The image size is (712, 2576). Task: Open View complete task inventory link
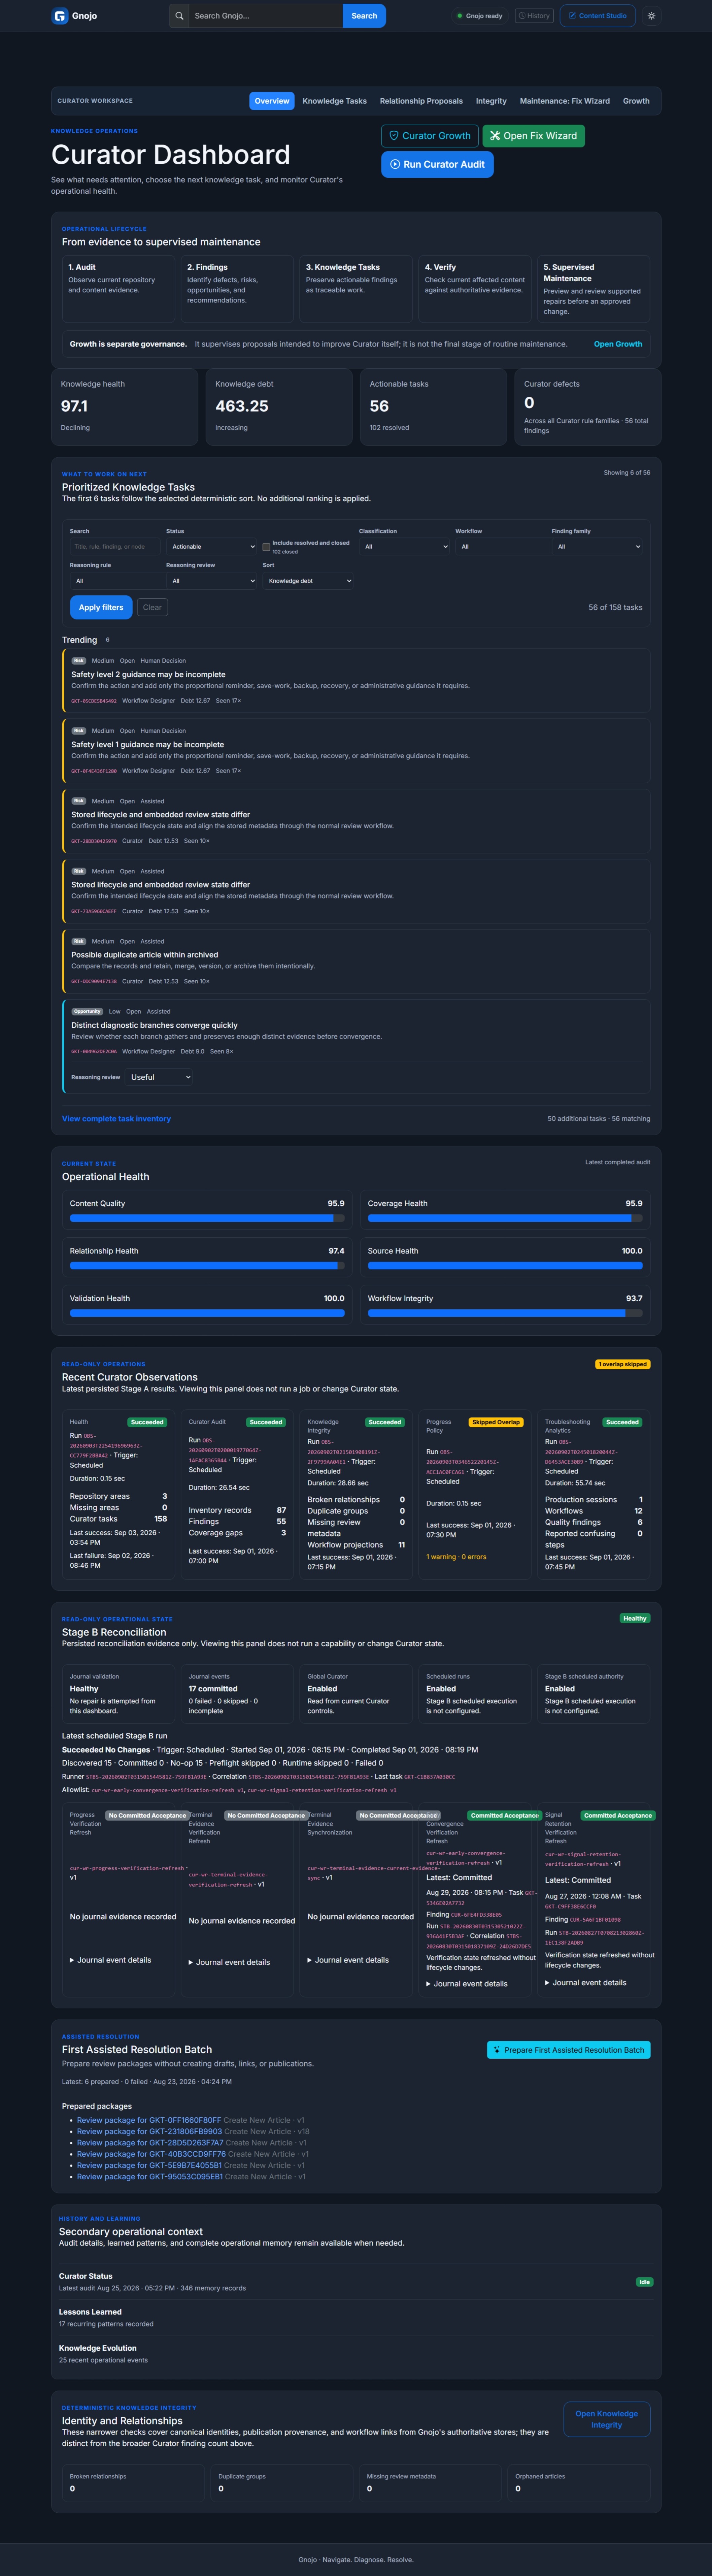pos(116,1119)
